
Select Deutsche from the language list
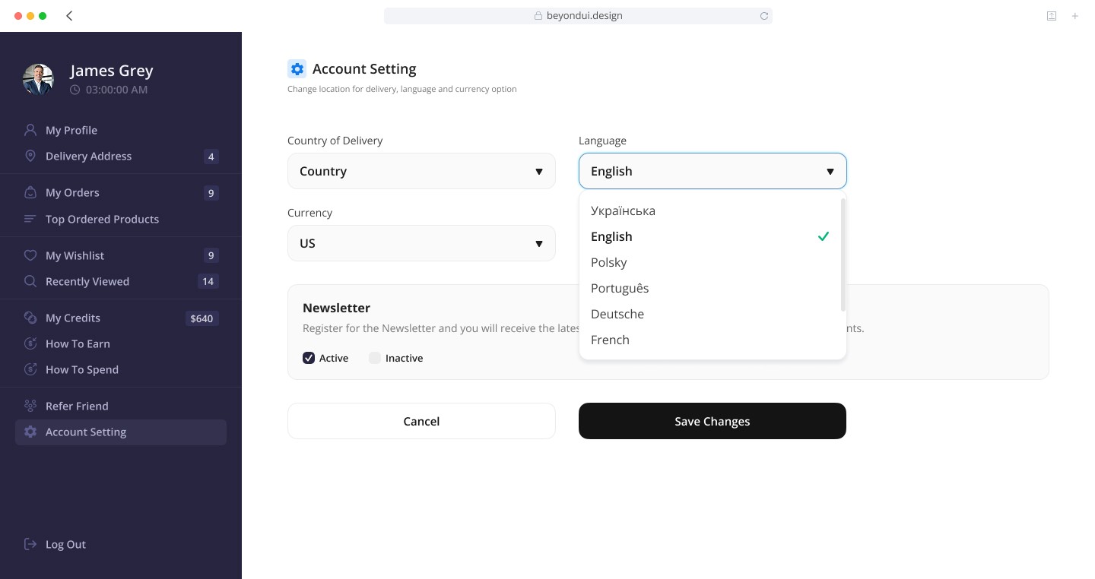(617, 314)
